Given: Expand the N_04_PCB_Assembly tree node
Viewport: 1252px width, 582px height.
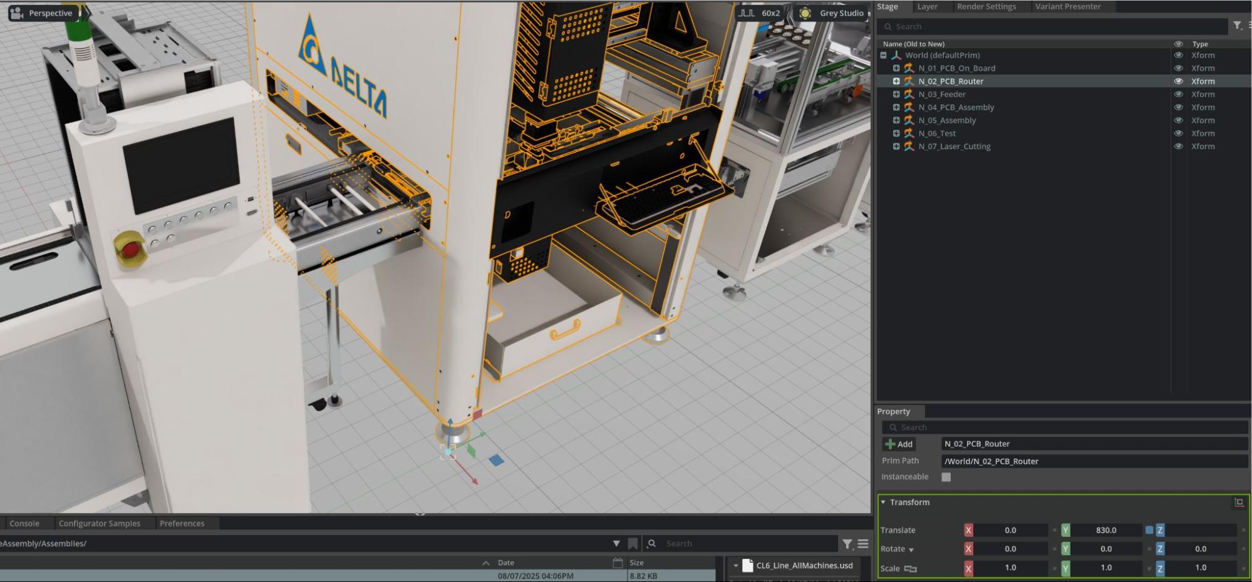Looking at the screenshot, I should click(896, 108).
